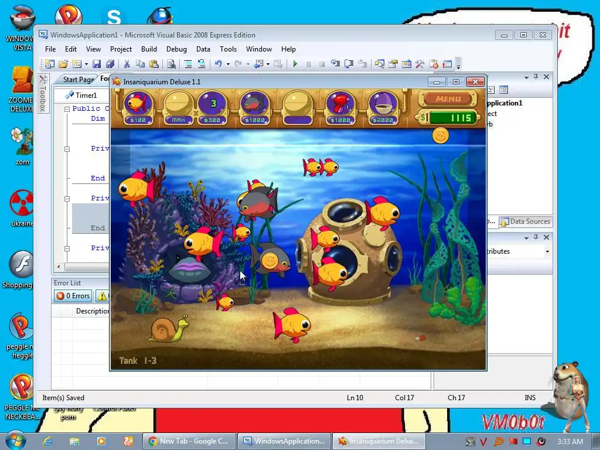Open the toolbar options overflow arrow
The width and height of the screenshot is (600, 450).
(x=458, y=64)
